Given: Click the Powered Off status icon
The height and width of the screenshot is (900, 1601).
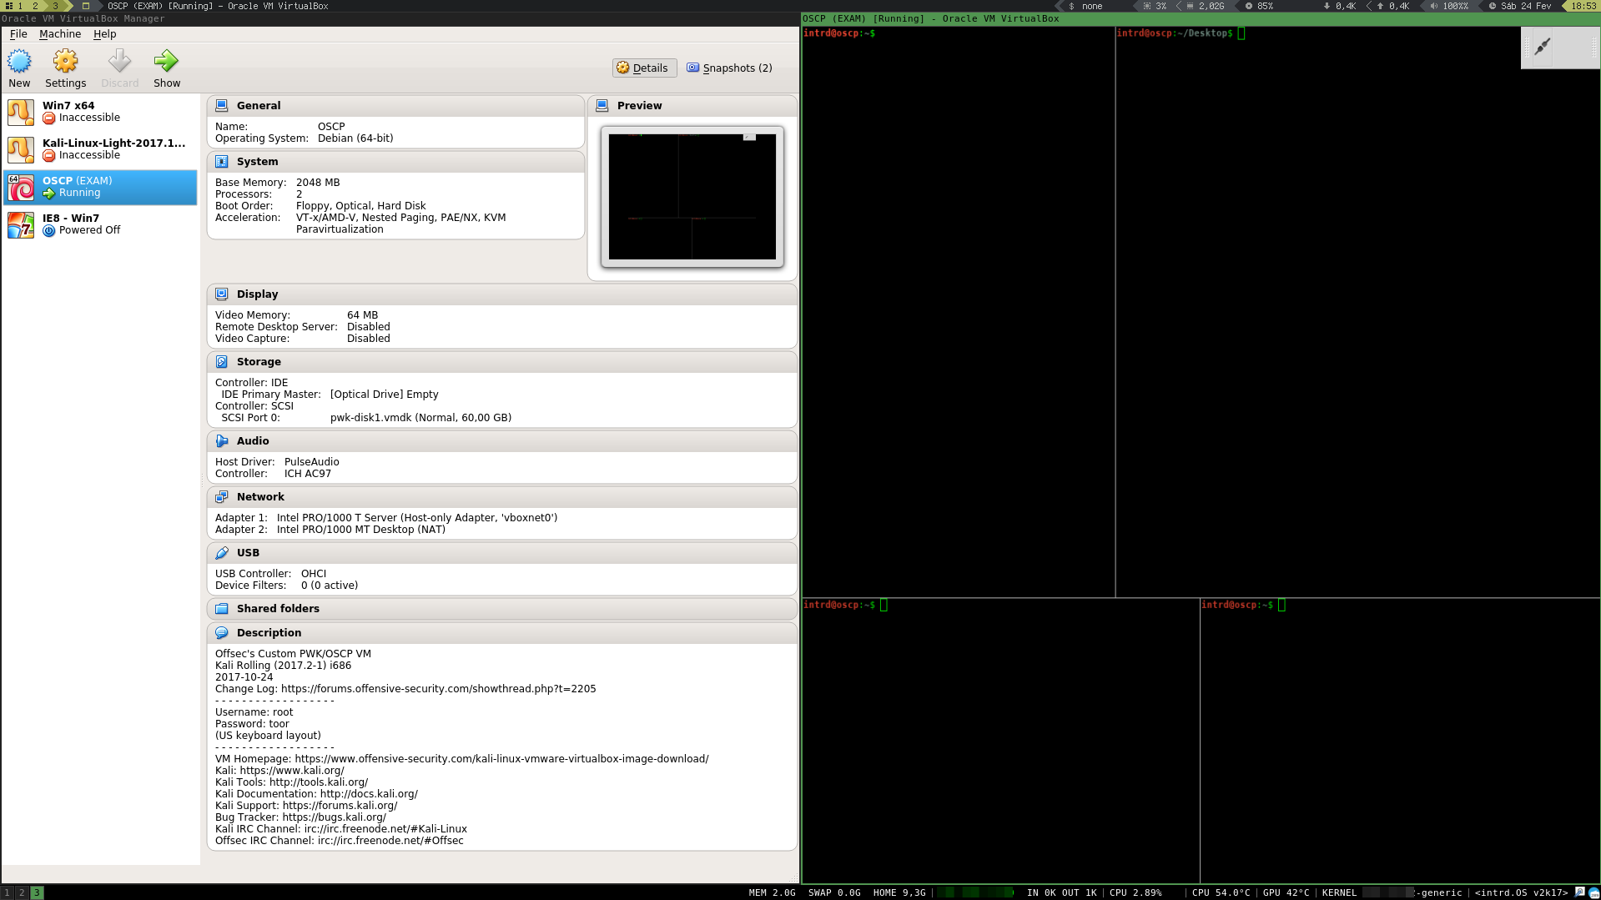Looking at the screenshot, I should pos(49,230).
